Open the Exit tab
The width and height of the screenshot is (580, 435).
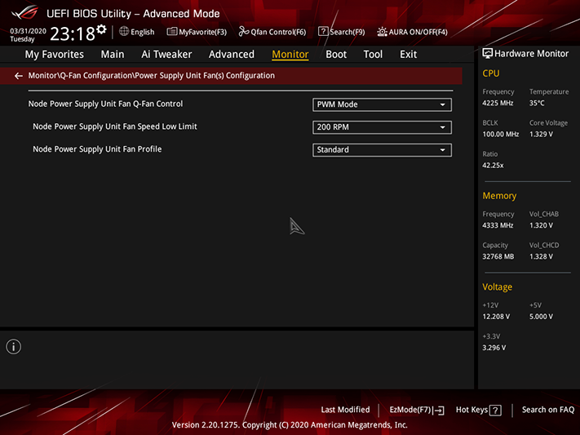(x=409, y=55)
